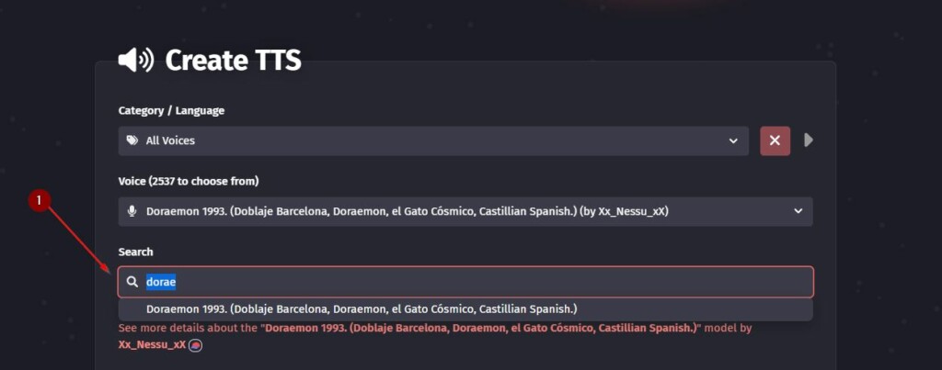Click the gray triangle arrow beside X button
The height and width of the screenshot is (370, 942).
tap(809, 140)
